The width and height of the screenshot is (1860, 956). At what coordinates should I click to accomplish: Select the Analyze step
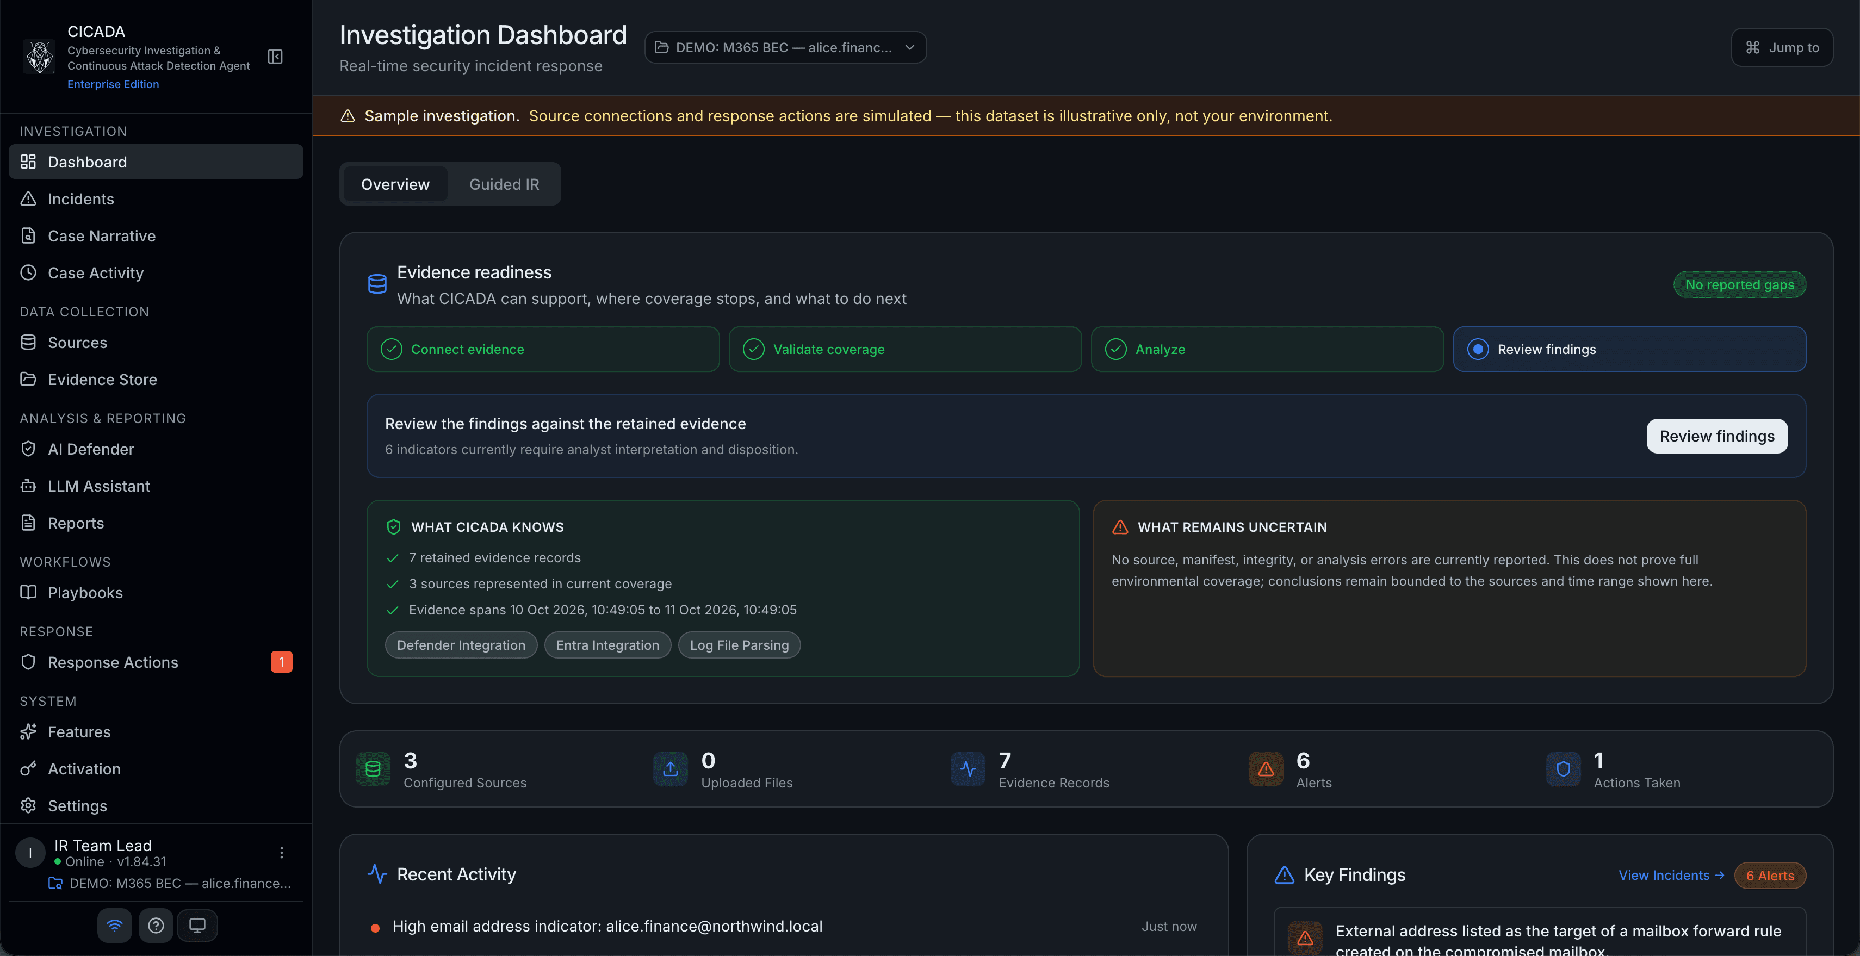(1267, 350)
